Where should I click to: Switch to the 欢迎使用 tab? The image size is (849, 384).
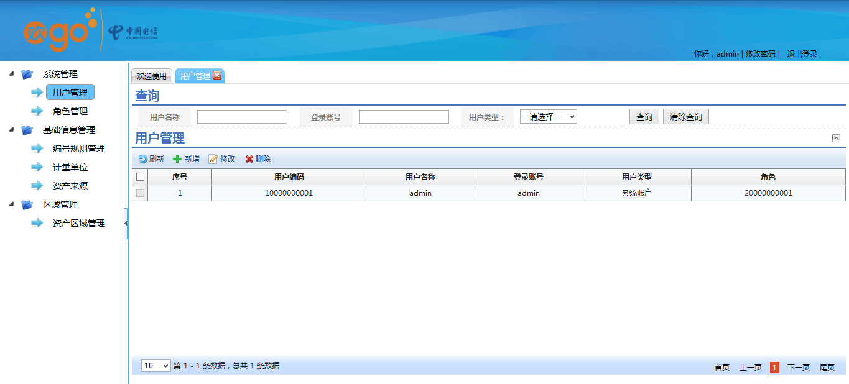point(152,76)
